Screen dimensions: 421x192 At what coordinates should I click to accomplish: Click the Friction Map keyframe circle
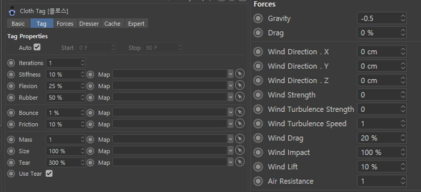90,124
